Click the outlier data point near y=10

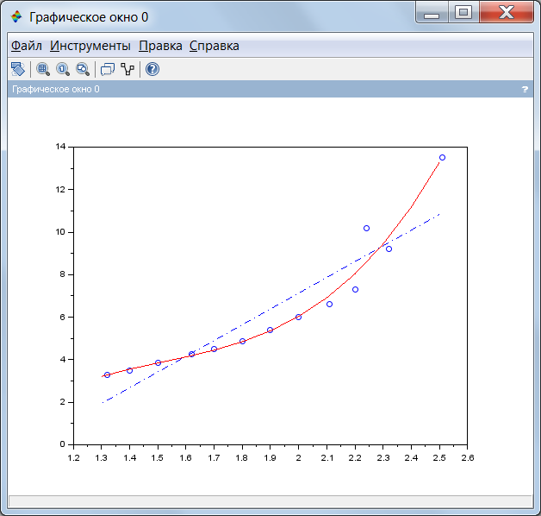[366, 228]
